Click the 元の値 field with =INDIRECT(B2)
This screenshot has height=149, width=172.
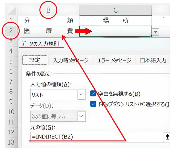pos(97,137)
